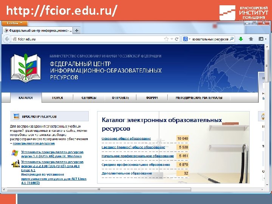Click the Google search engine icon
The image size is (272, 204).
185,39
